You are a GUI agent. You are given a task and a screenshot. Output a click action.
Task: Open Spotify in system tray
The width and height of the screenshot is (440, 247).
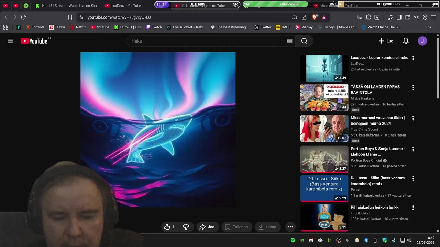(293, 240)
